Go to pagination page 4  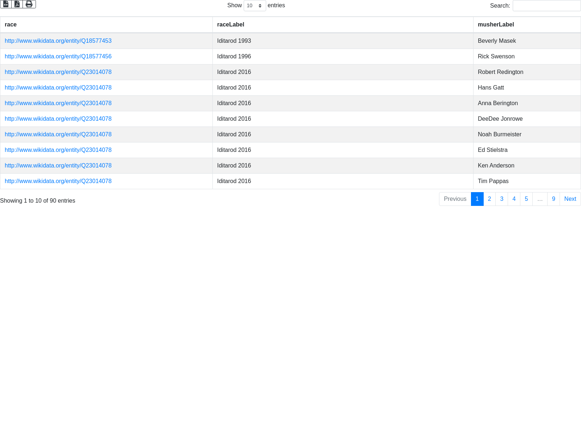(x=514, y=199)
